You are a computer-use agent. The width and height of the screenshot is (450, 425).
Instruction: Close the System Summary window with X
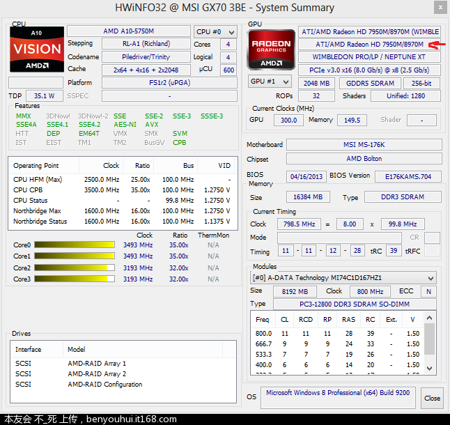(x=440, y=8)
